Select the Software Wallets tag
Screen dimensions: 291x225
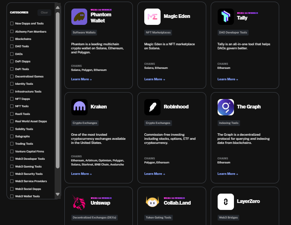coord(84,33)
